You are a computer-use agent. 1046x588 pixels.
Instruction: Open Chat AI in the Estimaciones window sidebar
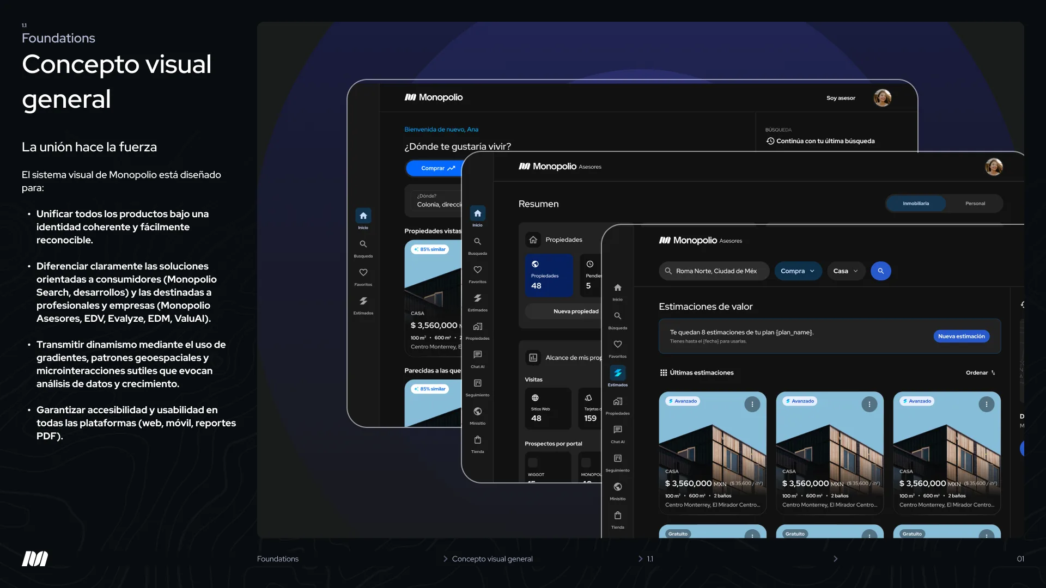coord(617,434)
